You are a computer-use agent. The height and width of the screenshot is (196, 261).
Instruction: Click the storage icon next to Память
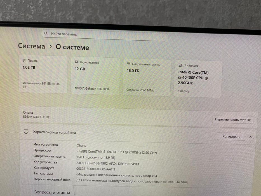click(x=24, y=60)
